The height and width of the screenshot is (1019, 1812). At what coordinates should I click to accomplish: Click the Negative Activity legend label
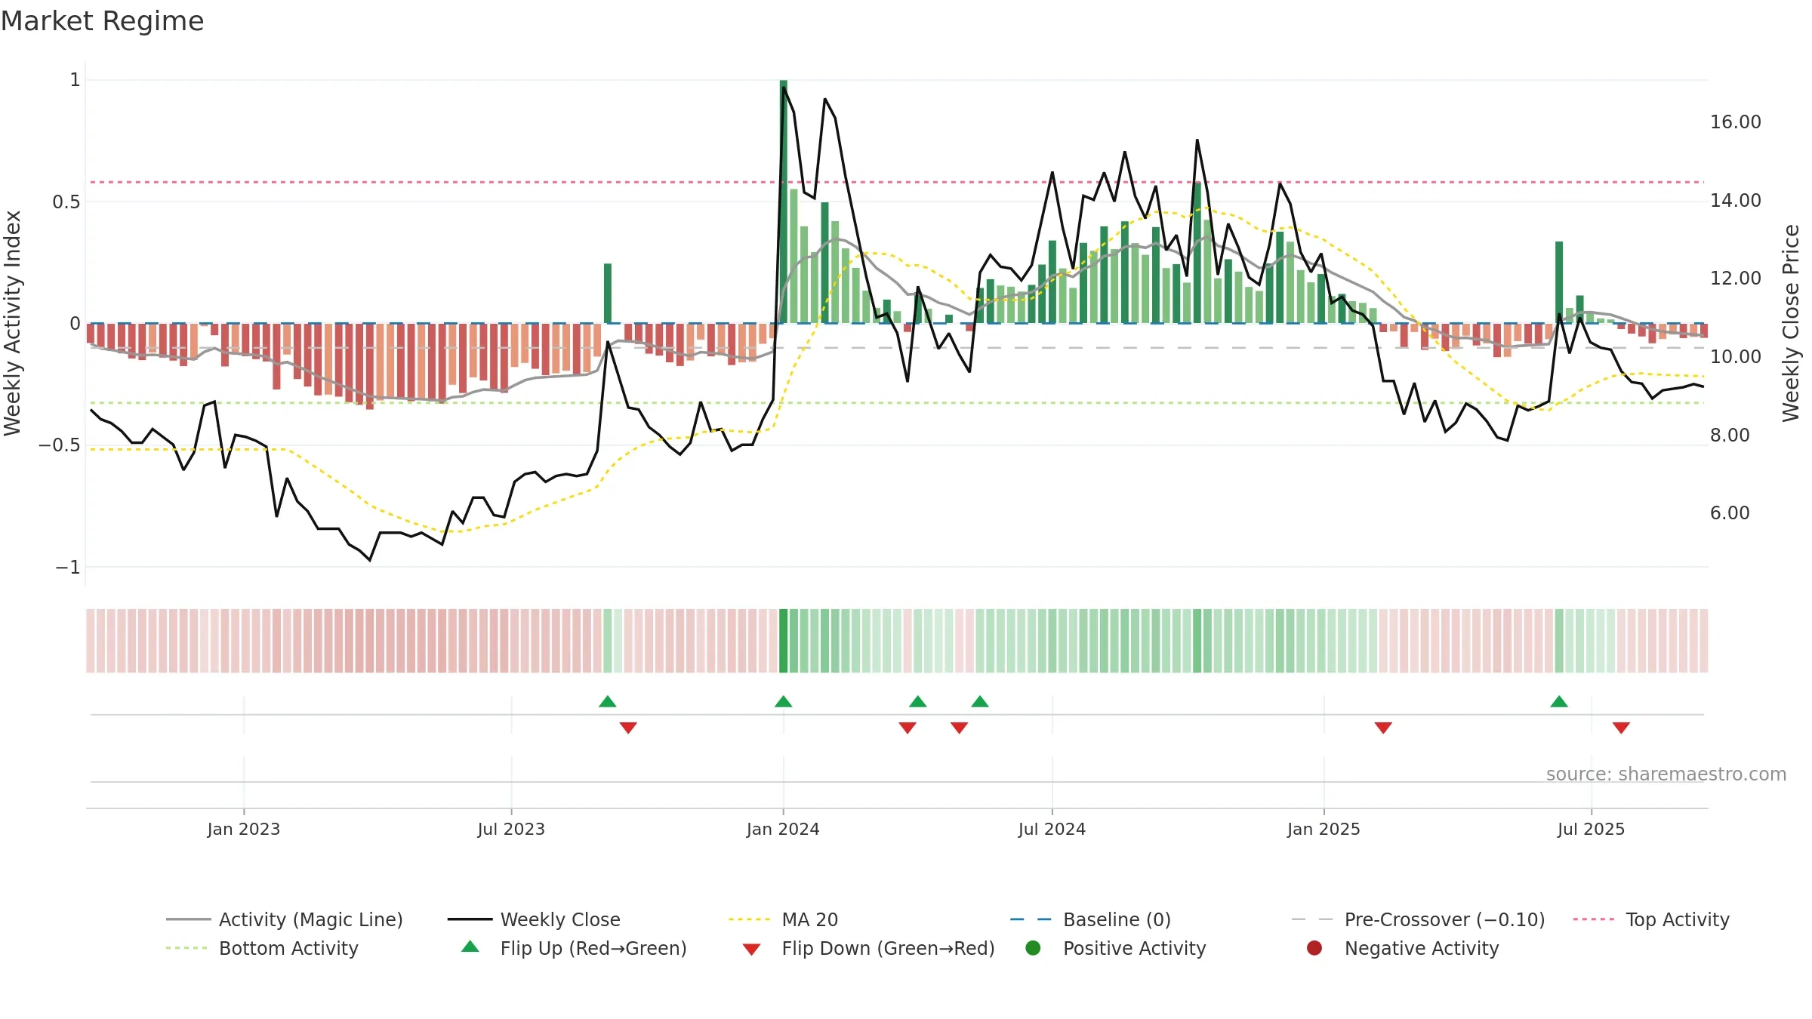tap(1422, 948)
